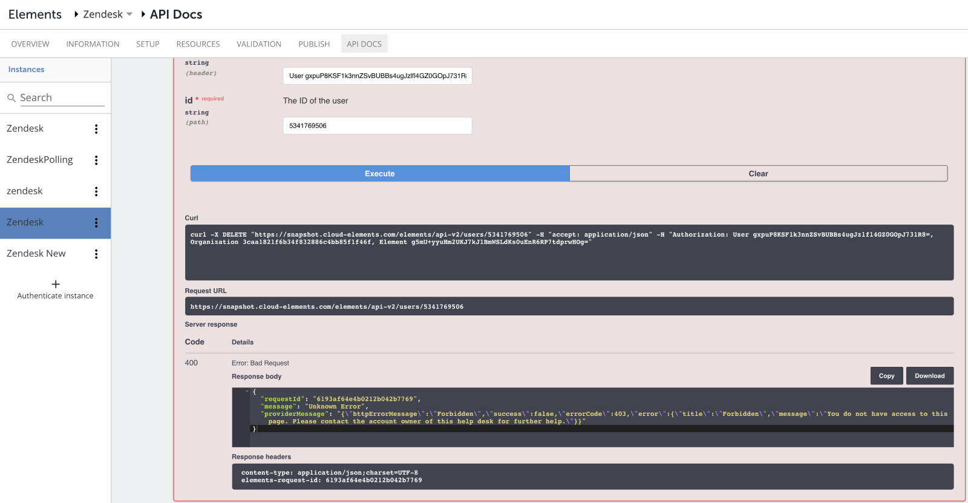Screen dimensions: 968x503
Task: Select the first Zendesk instance in list
Action: pos(25,128)
